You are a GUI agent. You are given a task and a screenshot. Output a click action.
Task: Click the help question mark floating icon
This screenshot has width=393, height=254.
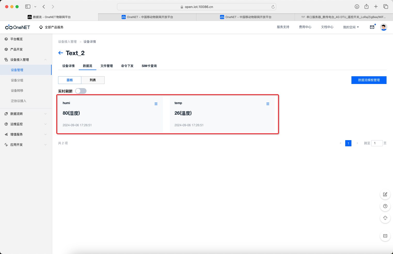pyautogui.click(x=385, y=206)
